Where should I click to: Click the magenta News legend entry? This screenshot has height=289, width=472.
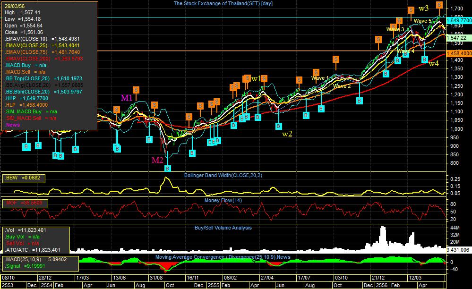[x=13, y=125]
